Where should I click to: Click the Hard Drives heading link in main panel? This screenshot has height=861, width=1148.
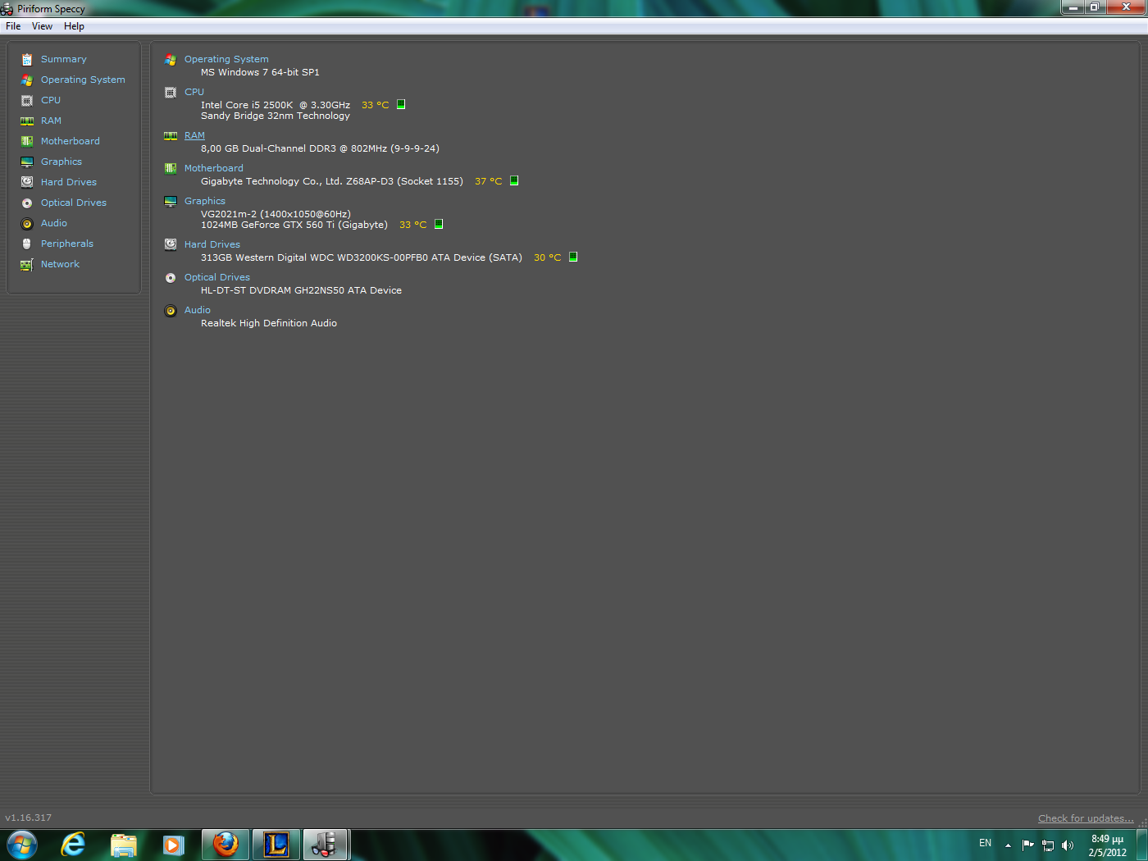(x=212, y=244)
